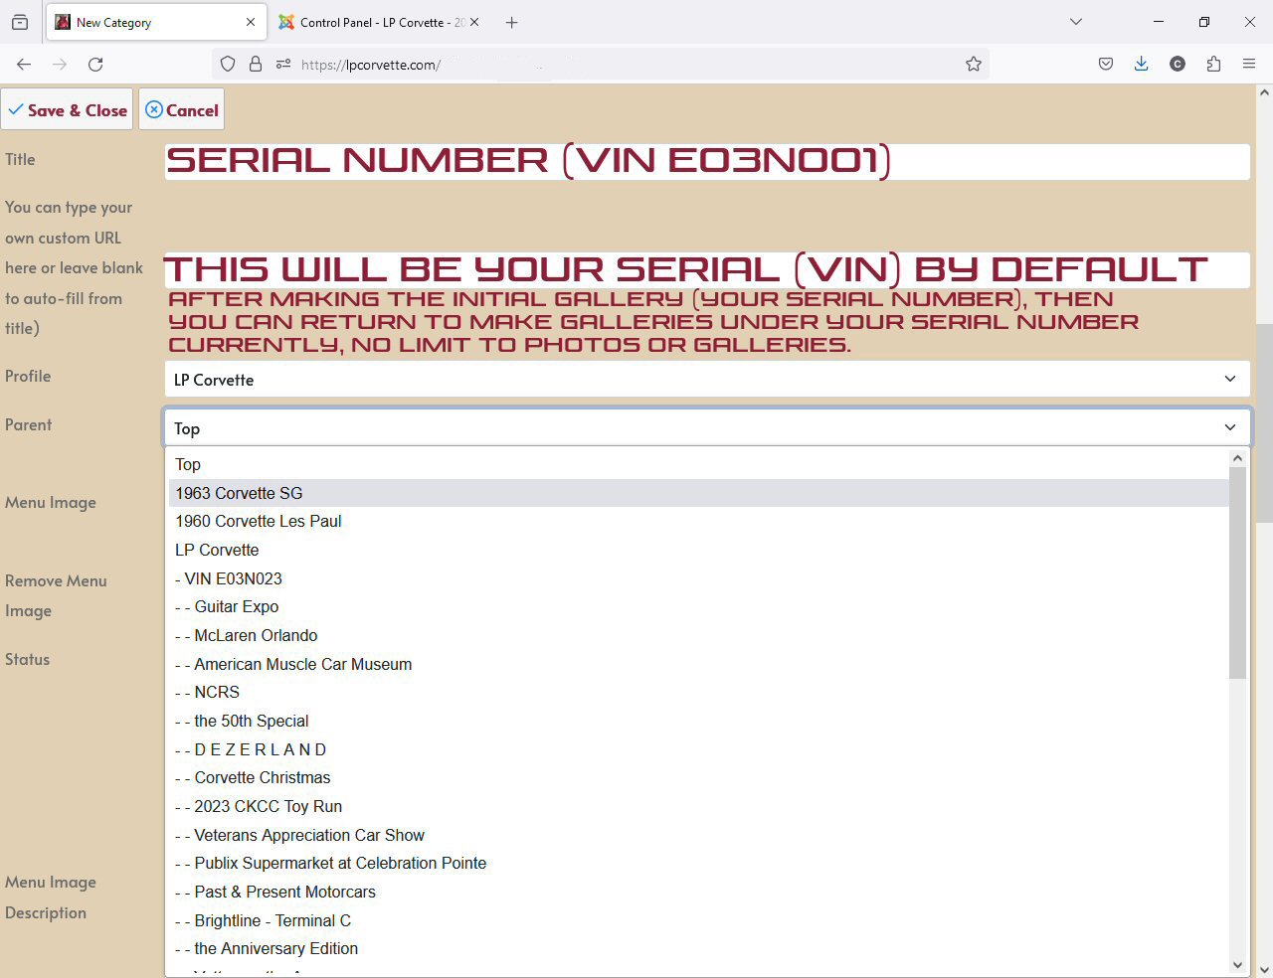This screenshot has height=978, width=1273.
Task: Bookmark this page with the star icon
Action: [x=974, y=64]
